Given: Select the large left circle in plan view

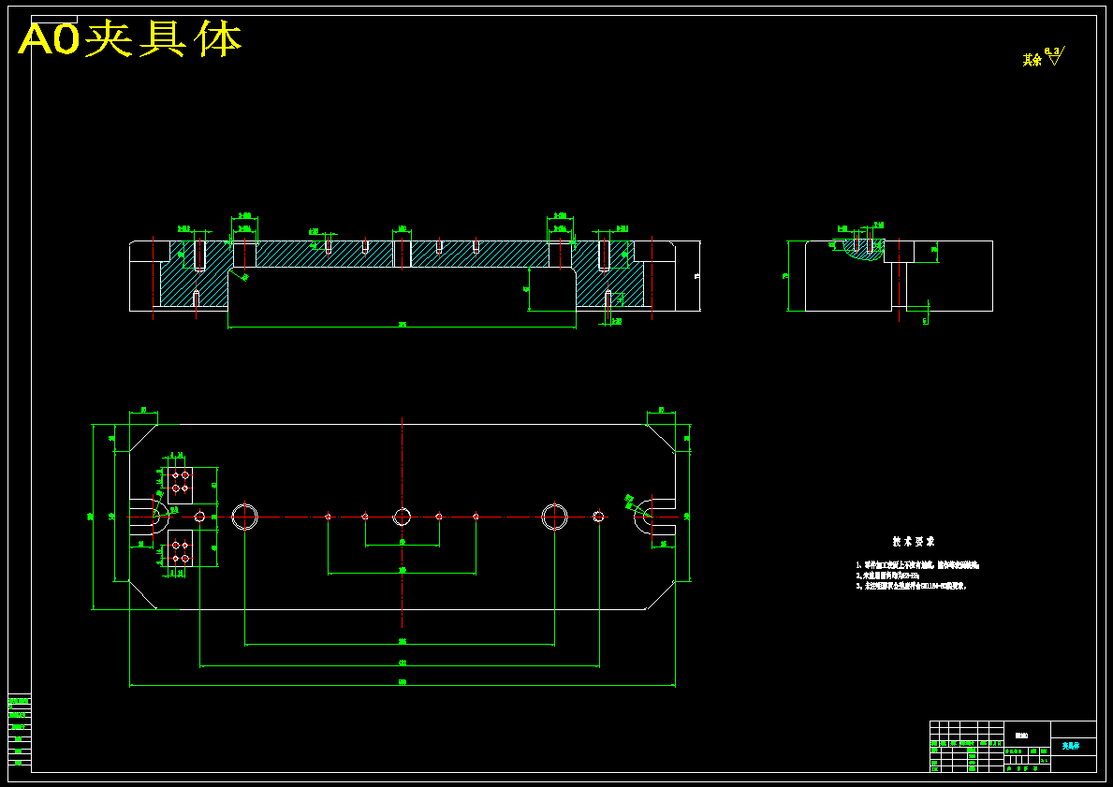Looking at the screenshot, I should coord(245,516).
